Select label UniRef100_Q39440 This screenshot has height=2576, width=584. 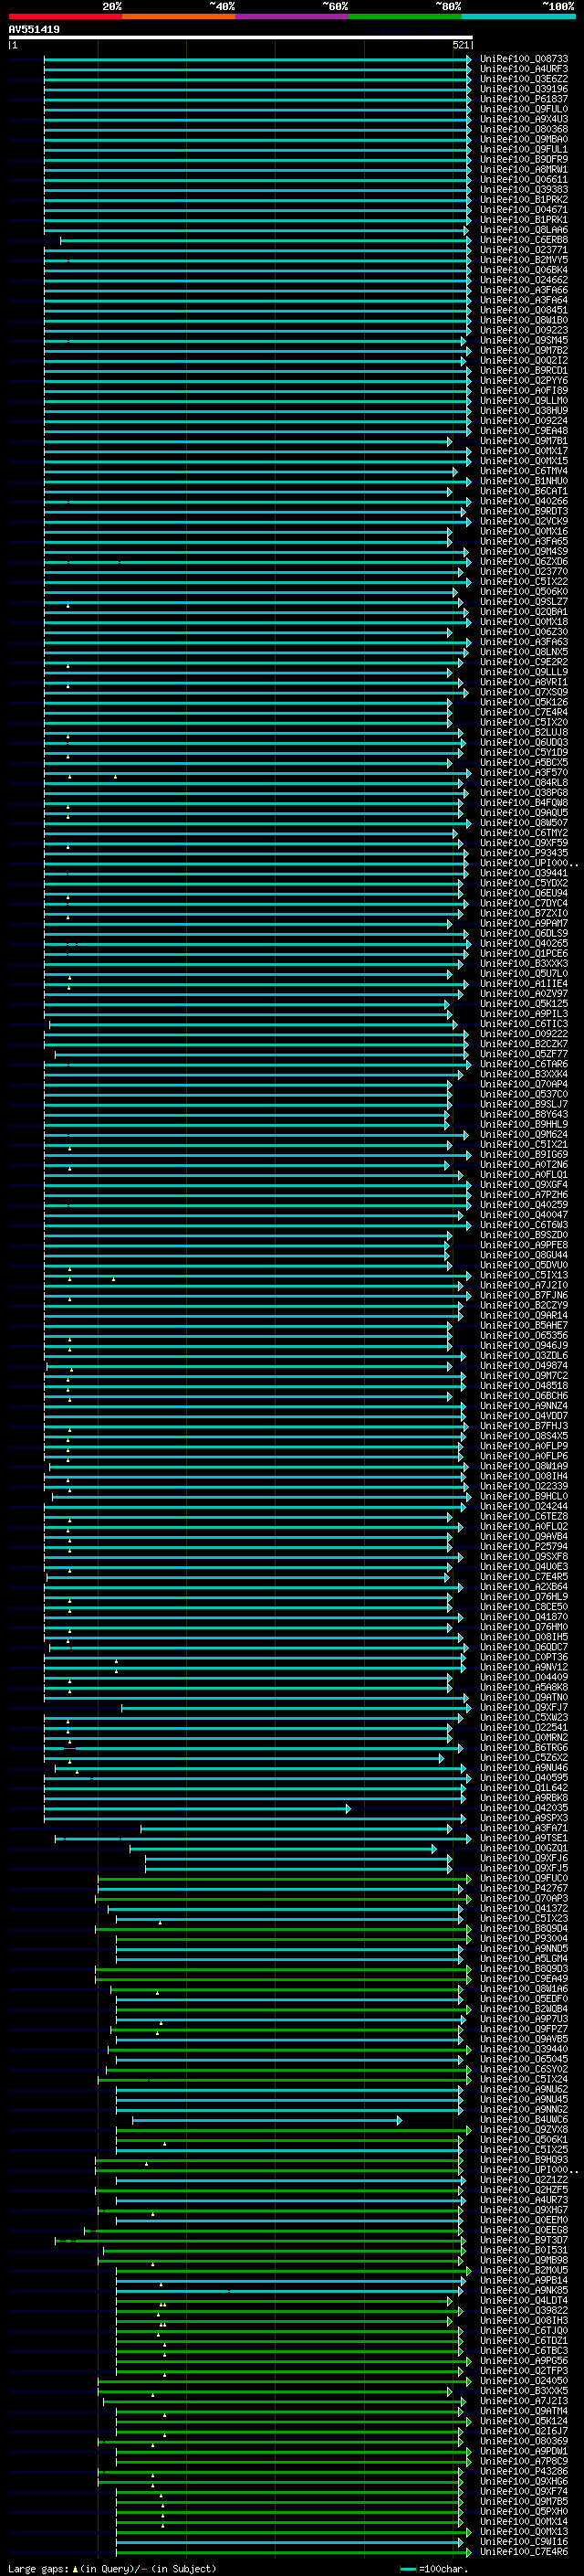pos(524,2049)
